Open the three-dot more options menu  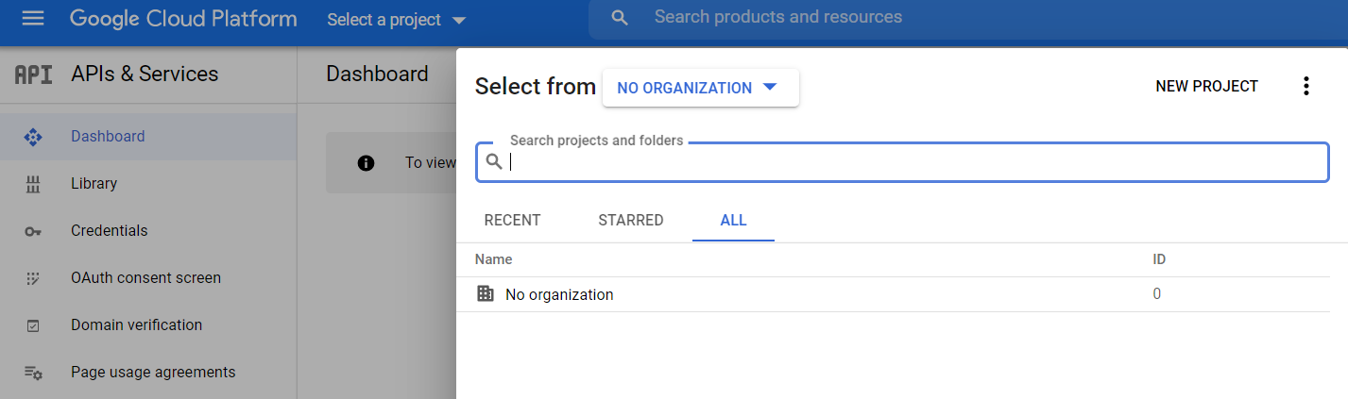point(1306,87)
